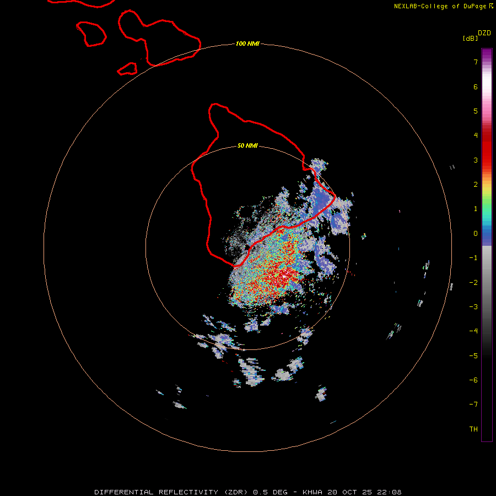Image resolution: width=496 pixels, height=496 pixels.
Task: Click the 6 dB tick label on the color bar
Action: 476,87
